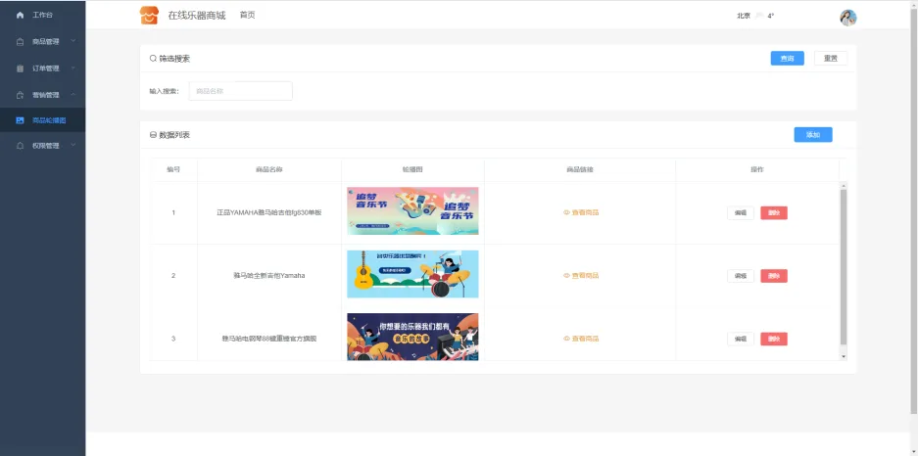Click the 商品轮播图 picture icon in sidebar
Screen dimensions: 918x456
tap(20, 120)
